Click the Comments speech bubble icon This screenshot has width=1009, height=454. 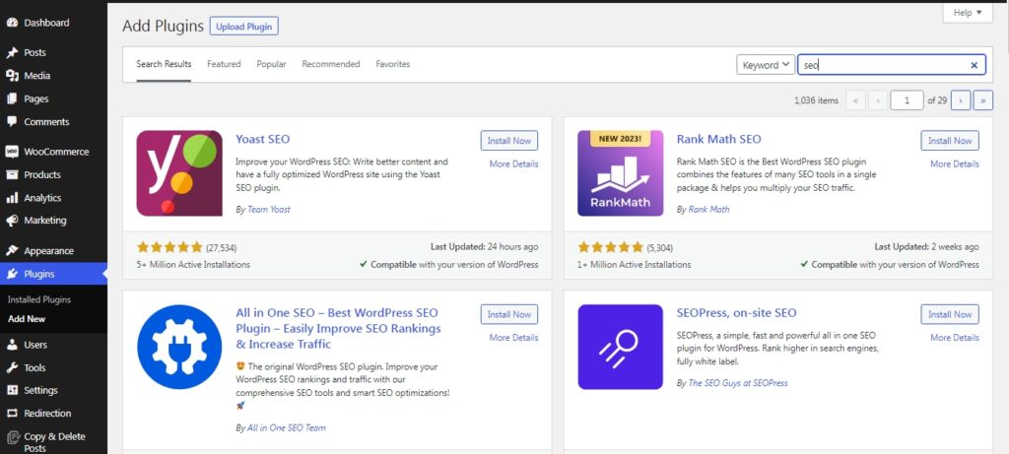(12, 121)
